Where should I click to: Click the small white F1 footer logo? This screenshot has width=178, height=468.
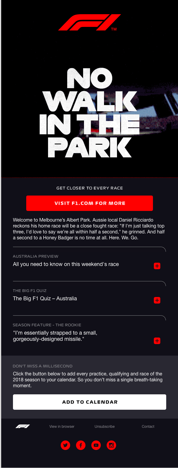(23, 426)
